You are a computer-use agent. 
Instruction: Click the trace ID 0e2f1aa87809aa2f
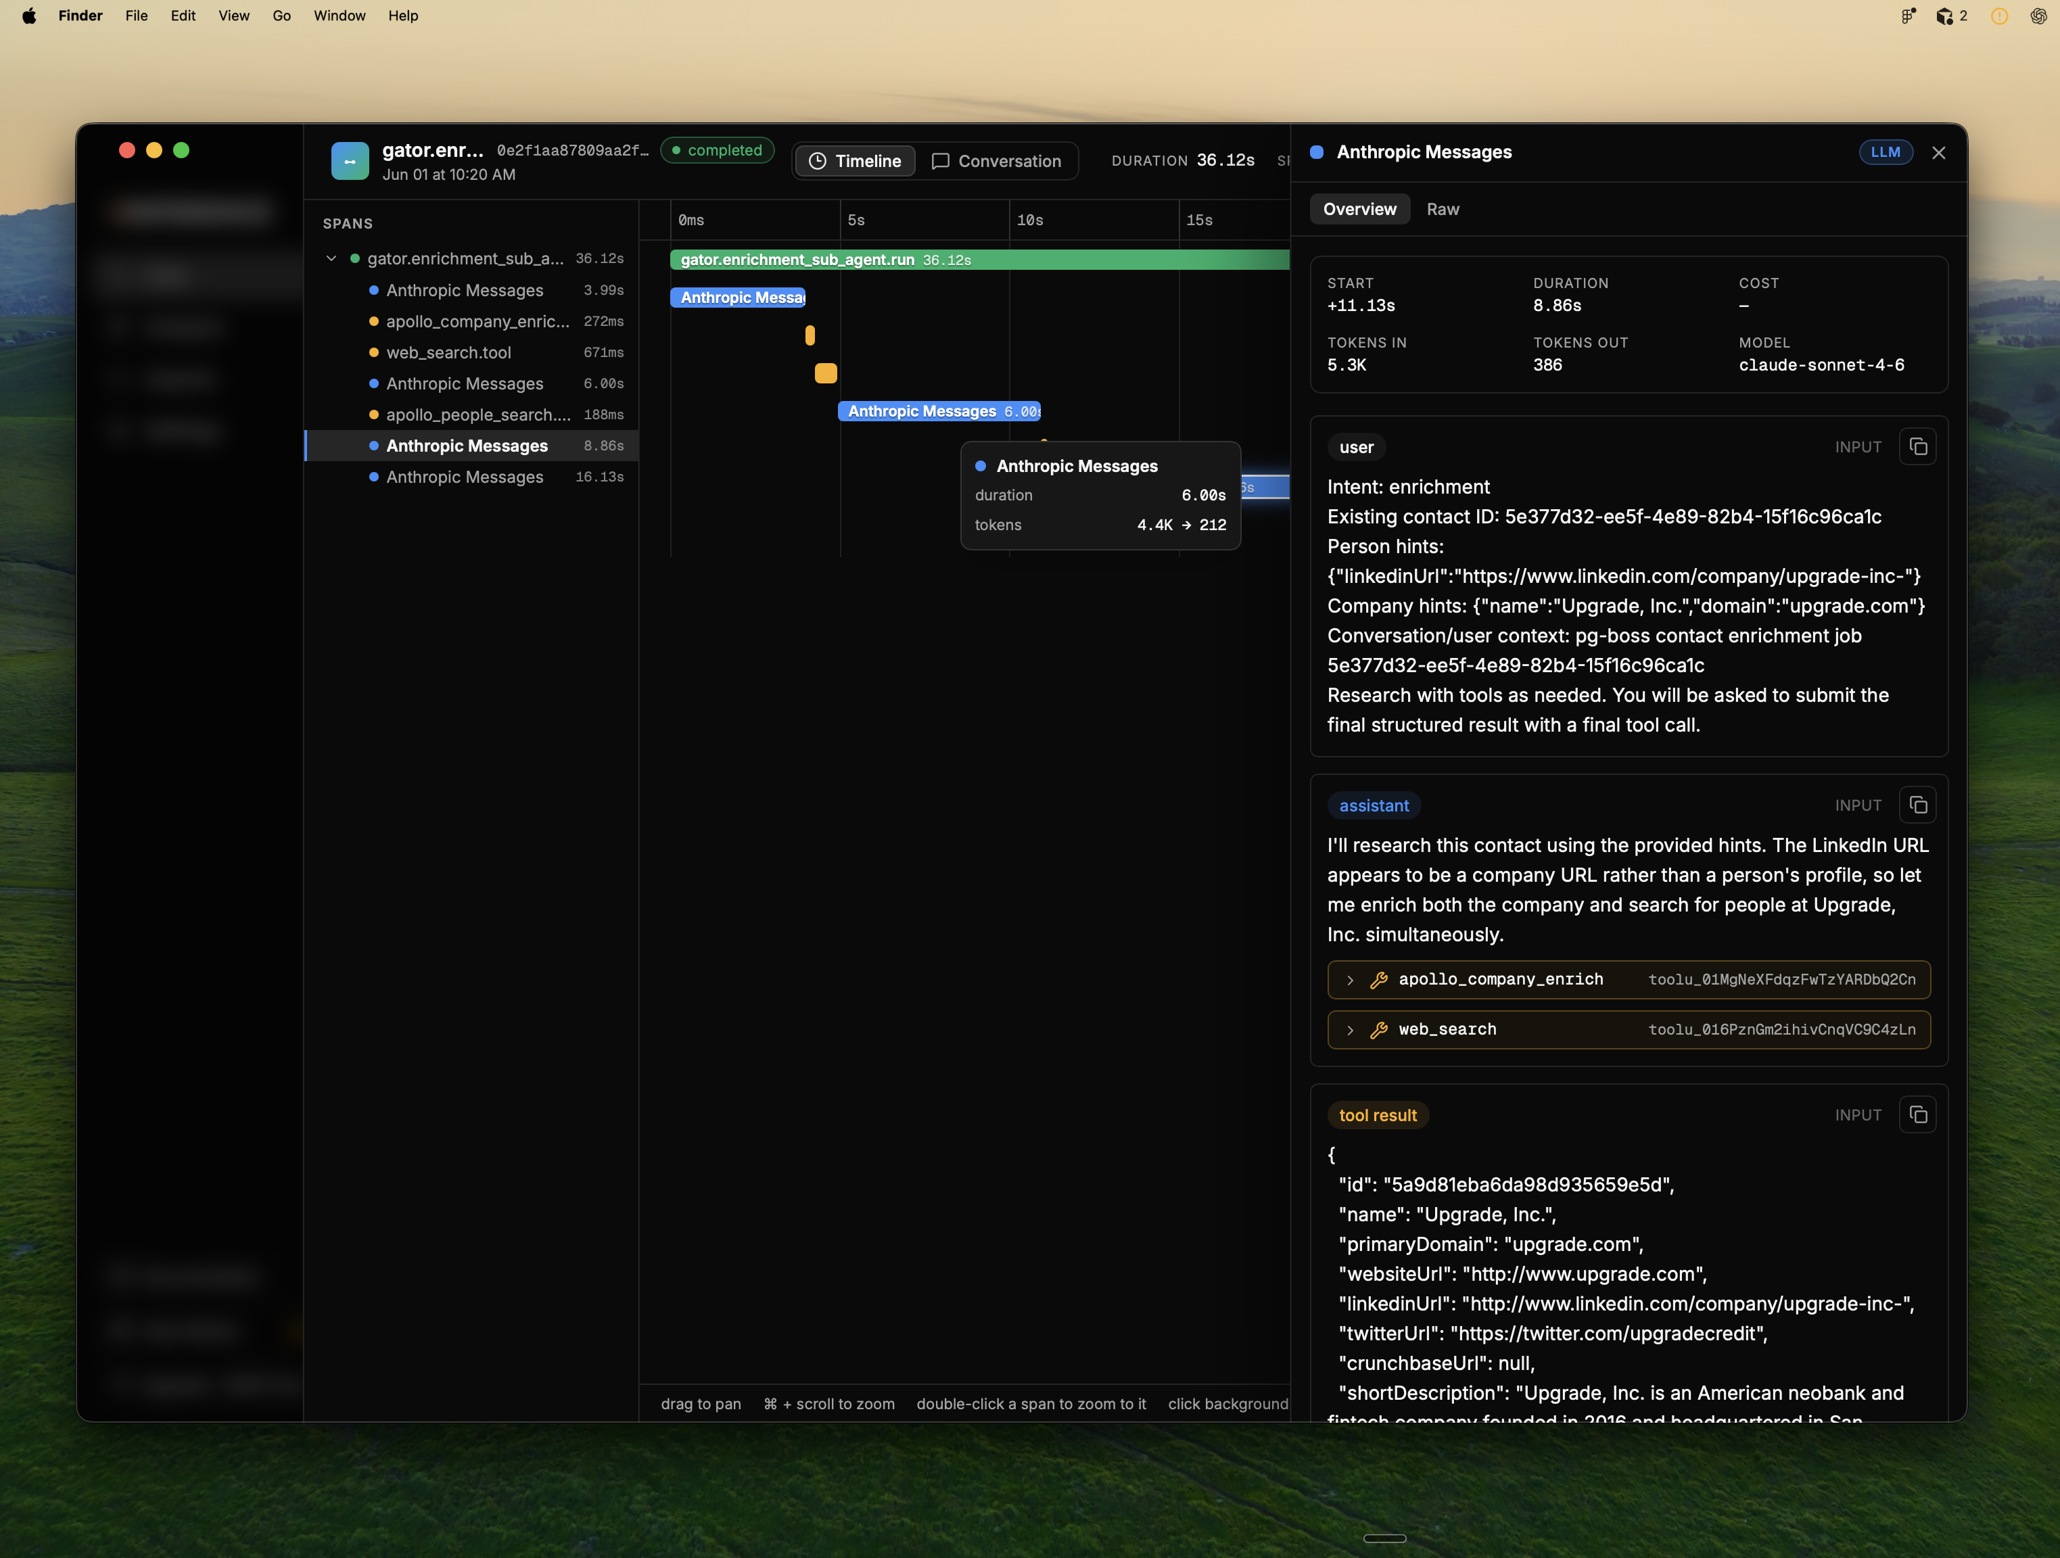(573, 150)
